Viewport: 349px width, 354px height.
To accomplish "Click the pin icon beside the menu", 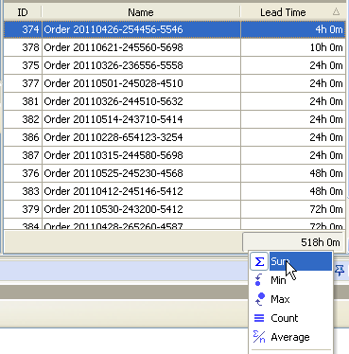I will tap(340, 271).
